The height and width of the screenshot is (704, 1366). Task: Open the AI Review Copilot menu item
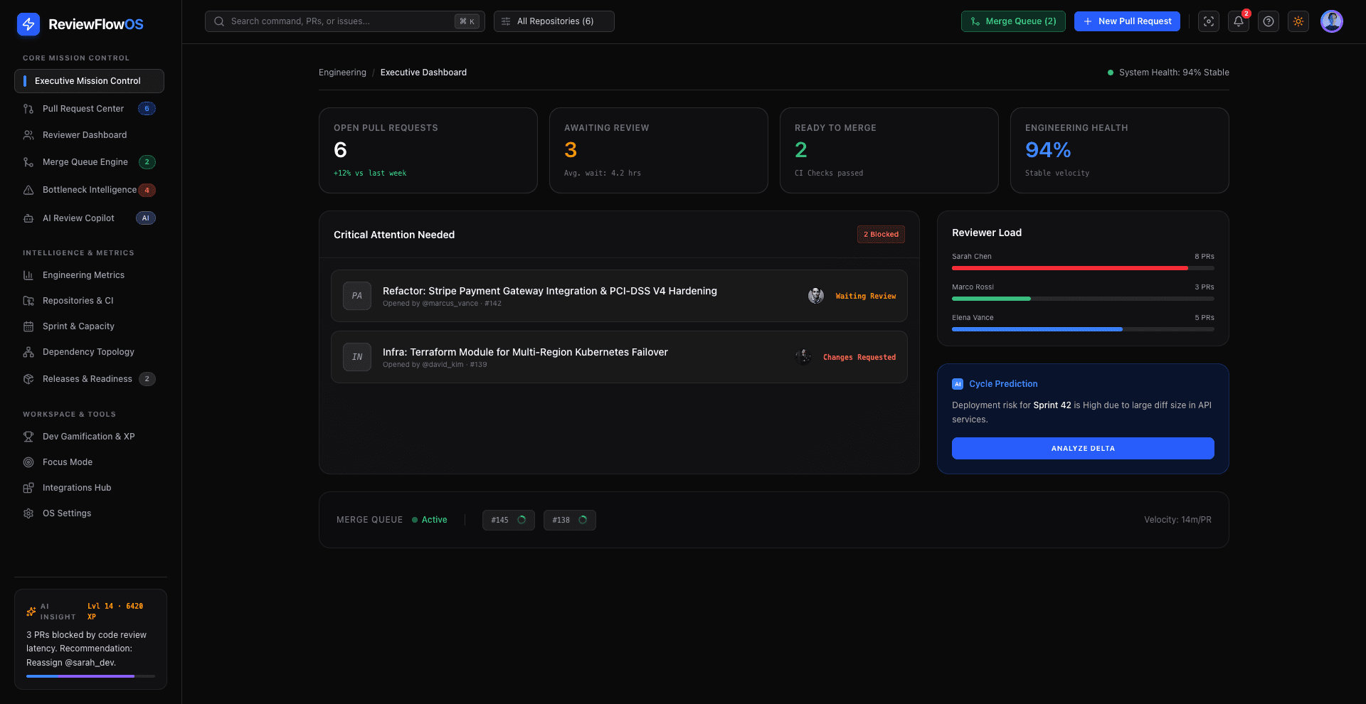pos(89,218)
